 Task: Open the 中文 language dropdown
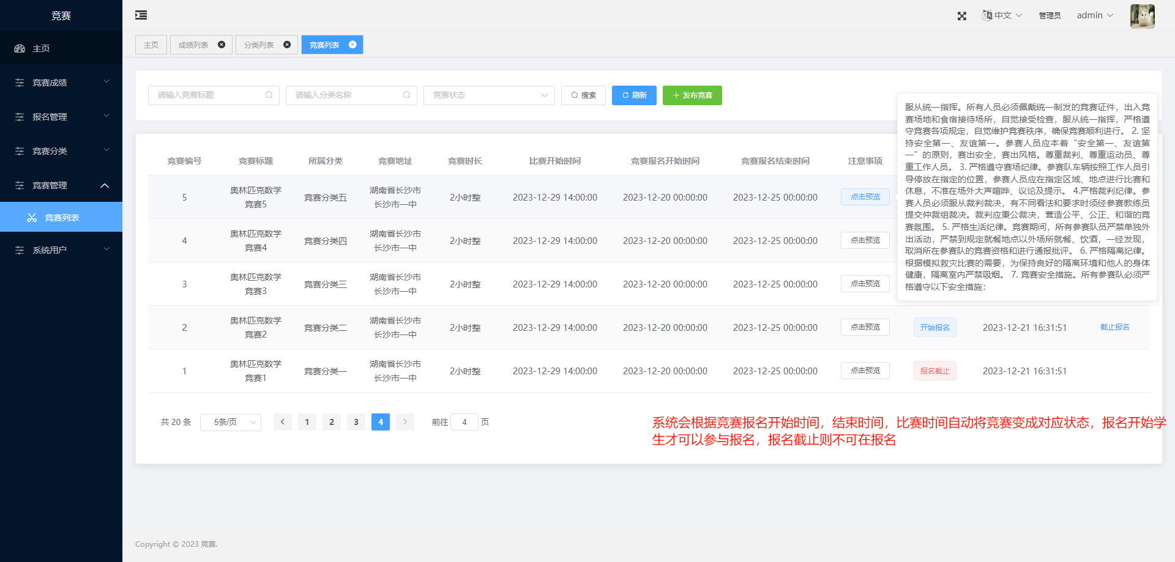[x=1002, y=15]
